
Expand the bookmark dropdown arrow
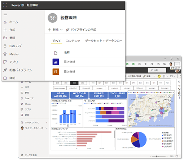pyautogui.click(x=167, y=76)
